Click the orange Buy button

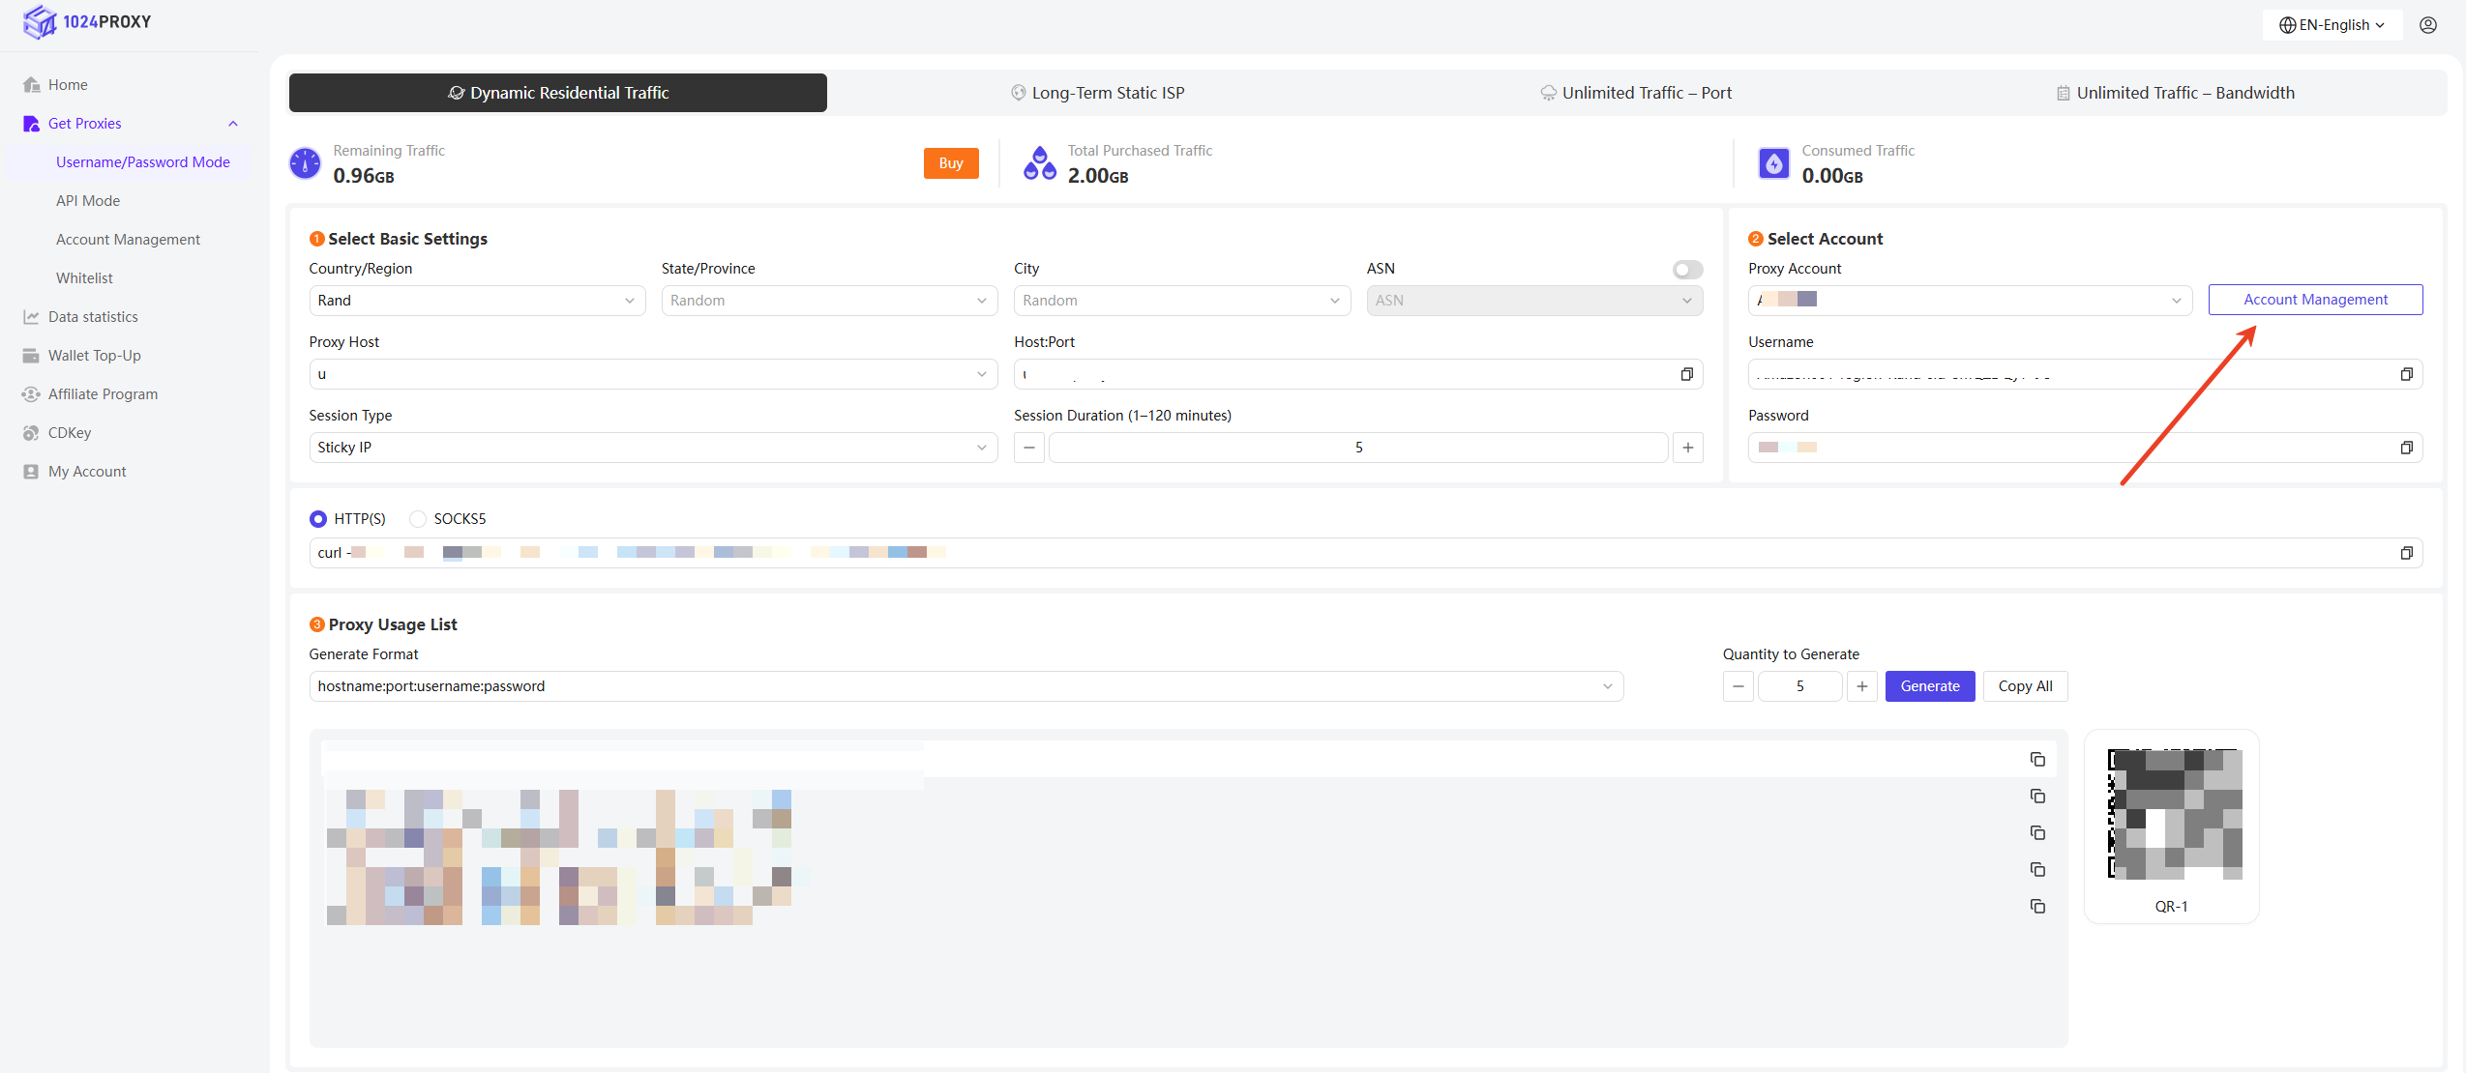pos(950,163)
